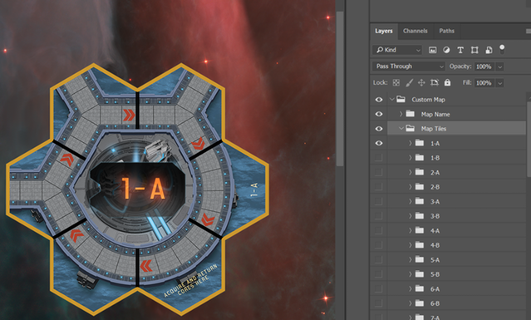Hide the Custom Map group

(x=379, y=100)
